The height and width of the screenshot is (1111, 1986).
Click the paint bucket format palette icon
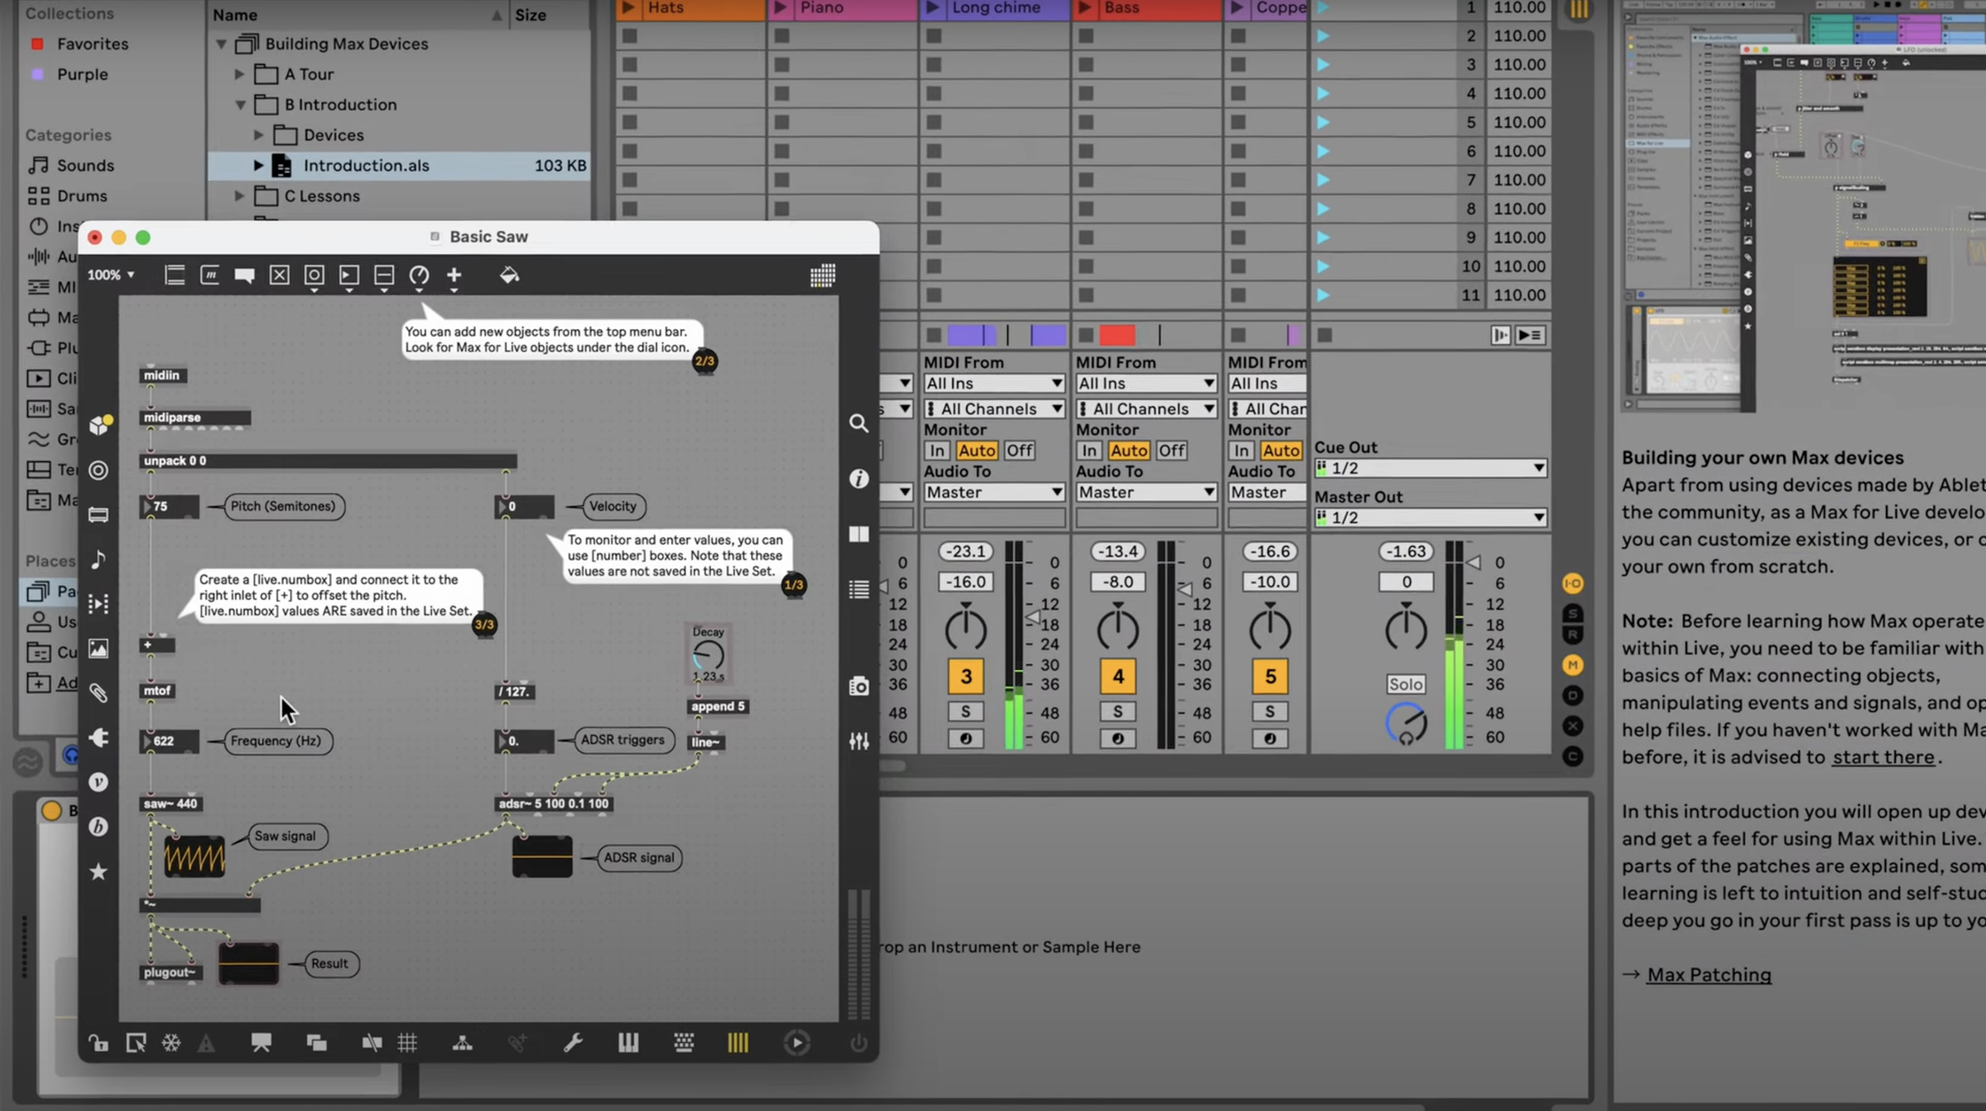(x=510, y=275)
